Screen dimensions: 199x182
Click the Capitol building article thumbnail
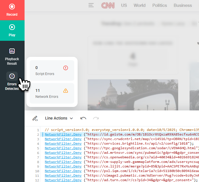pyautogui.click(x=133, y=95)
